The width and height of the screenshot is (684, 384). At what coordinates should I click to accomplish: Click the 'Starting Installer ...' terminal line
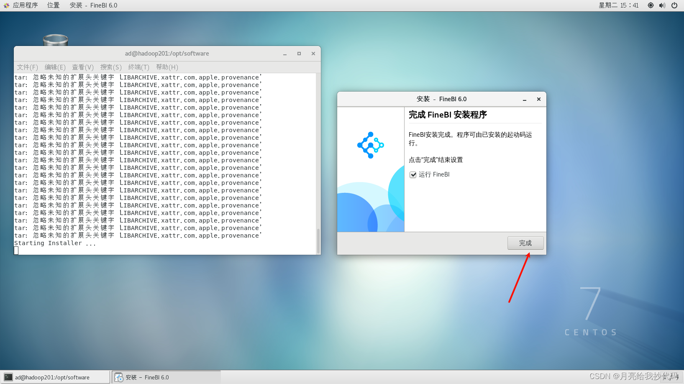[x=55, y=243]
